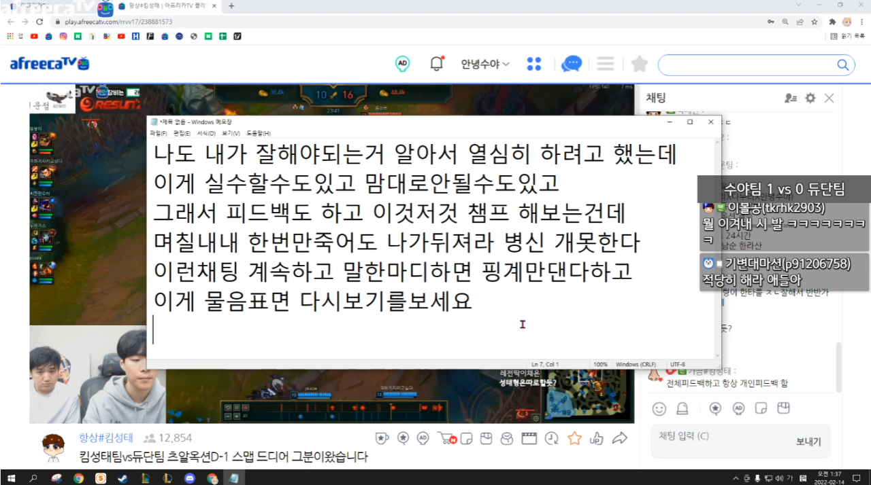Open Windows Start menu
The width and height of the screenshot is (871, 485).
[x=11, y=478]
